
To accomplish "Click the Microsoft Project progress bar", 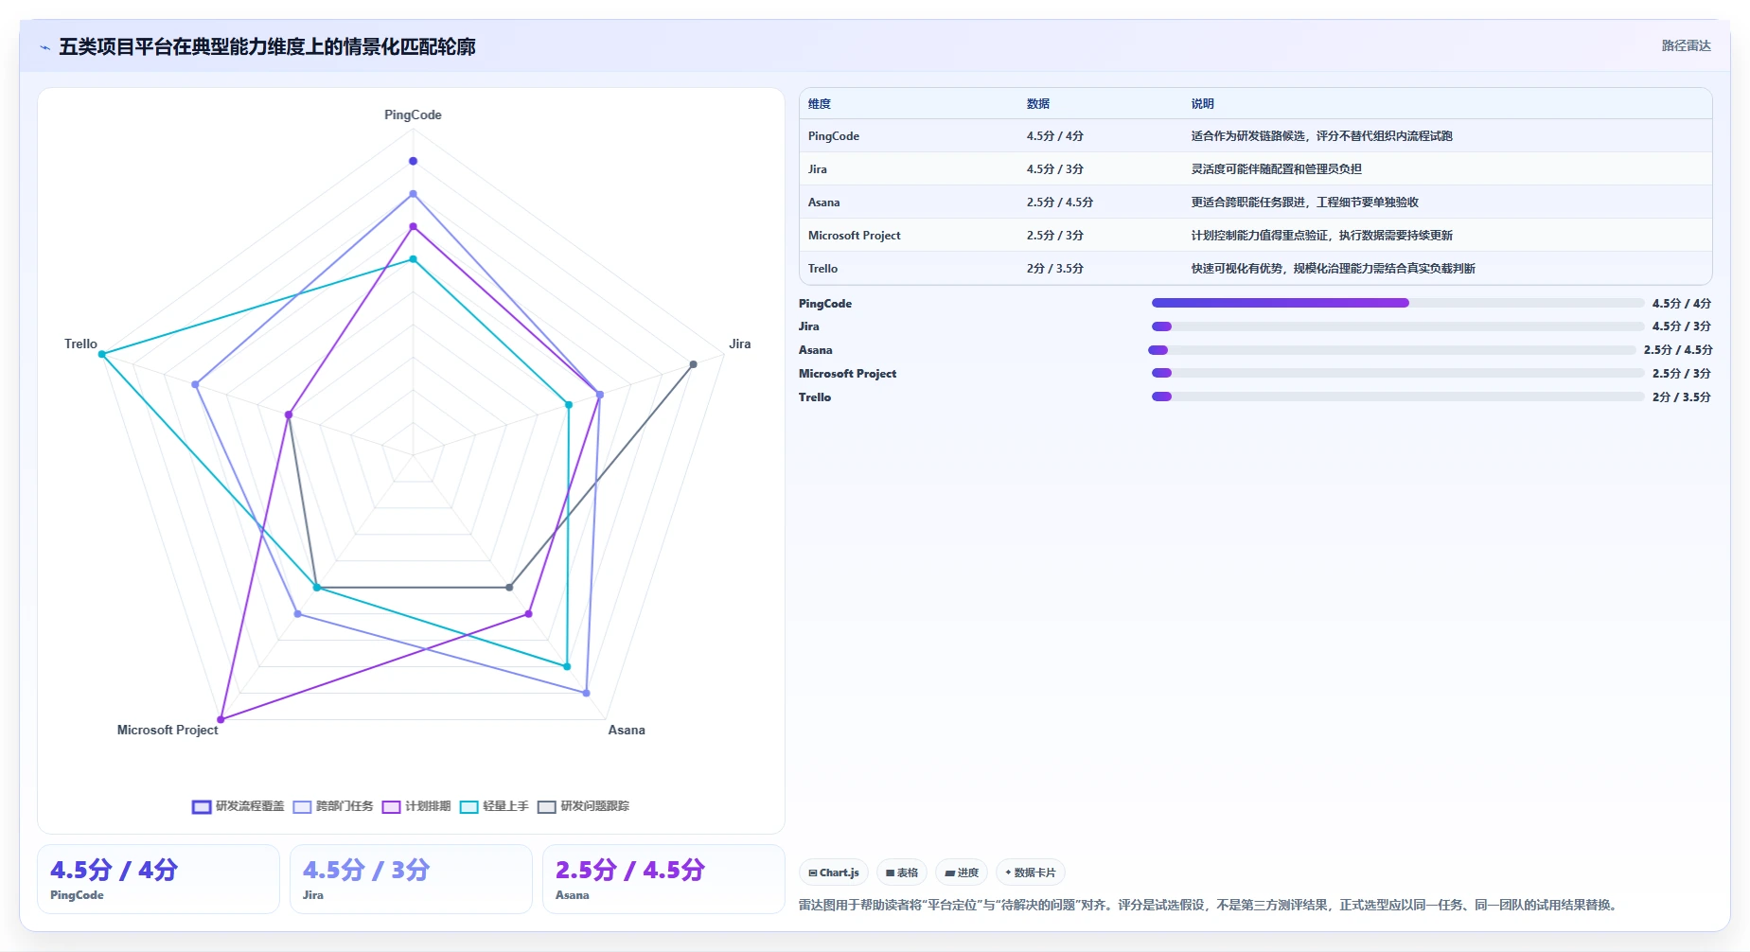I will click(x=1397, y=373).
